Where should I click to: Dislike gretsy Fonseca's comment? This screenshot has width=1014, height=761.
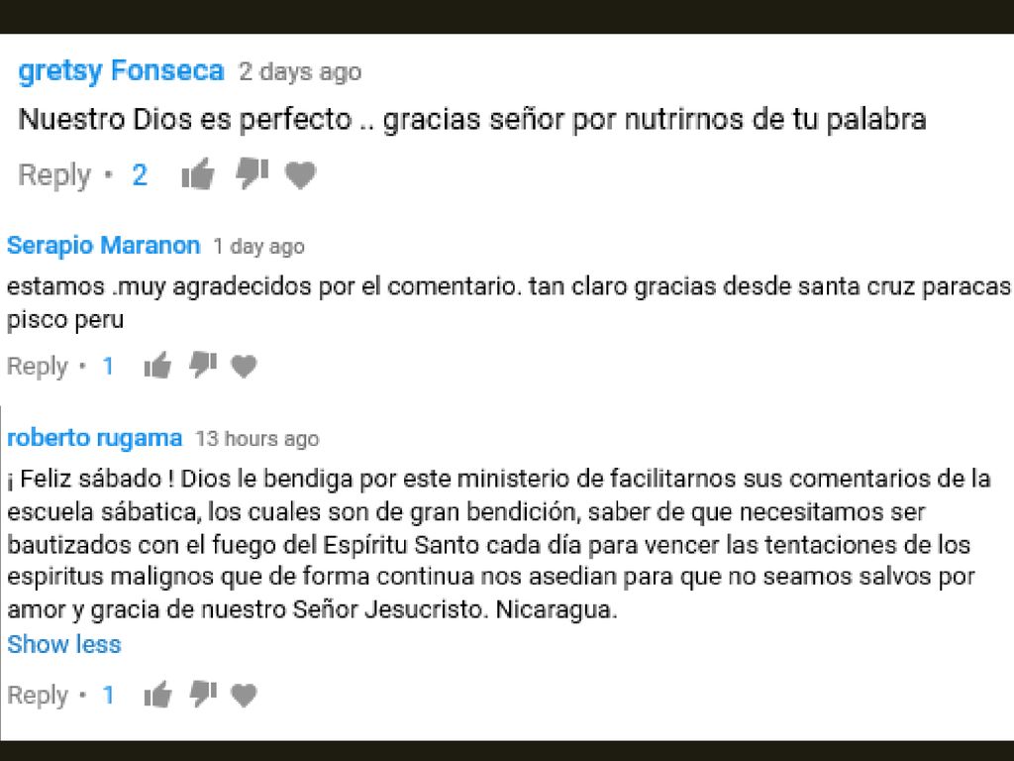(x=252, y=173)
